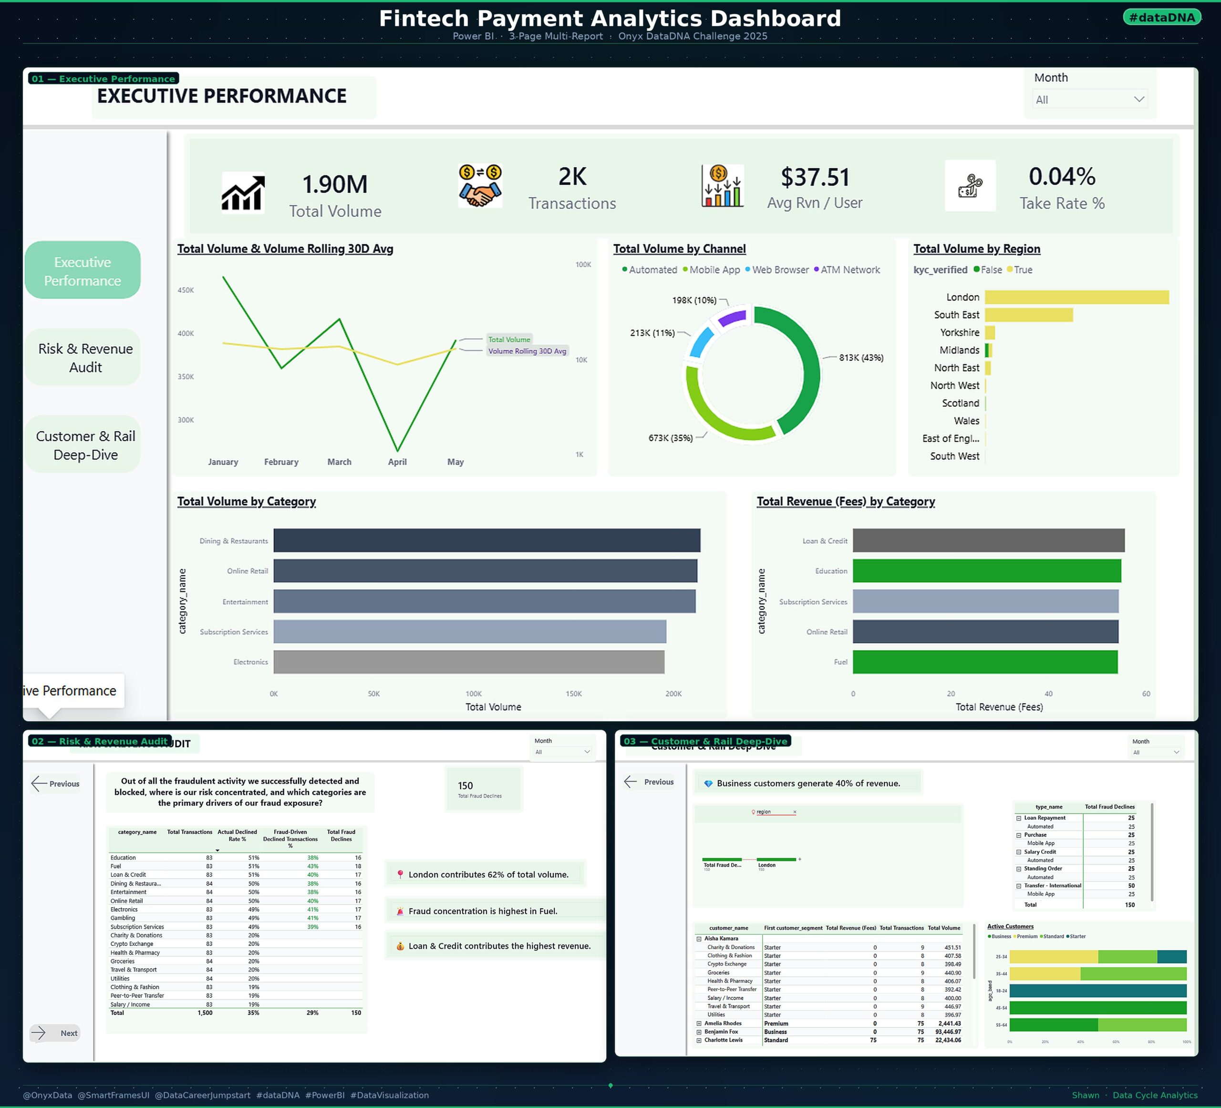This screenshot has width=1221, height=1108.
Task: Click the London bar in region chart
Action: [1076, 297]
